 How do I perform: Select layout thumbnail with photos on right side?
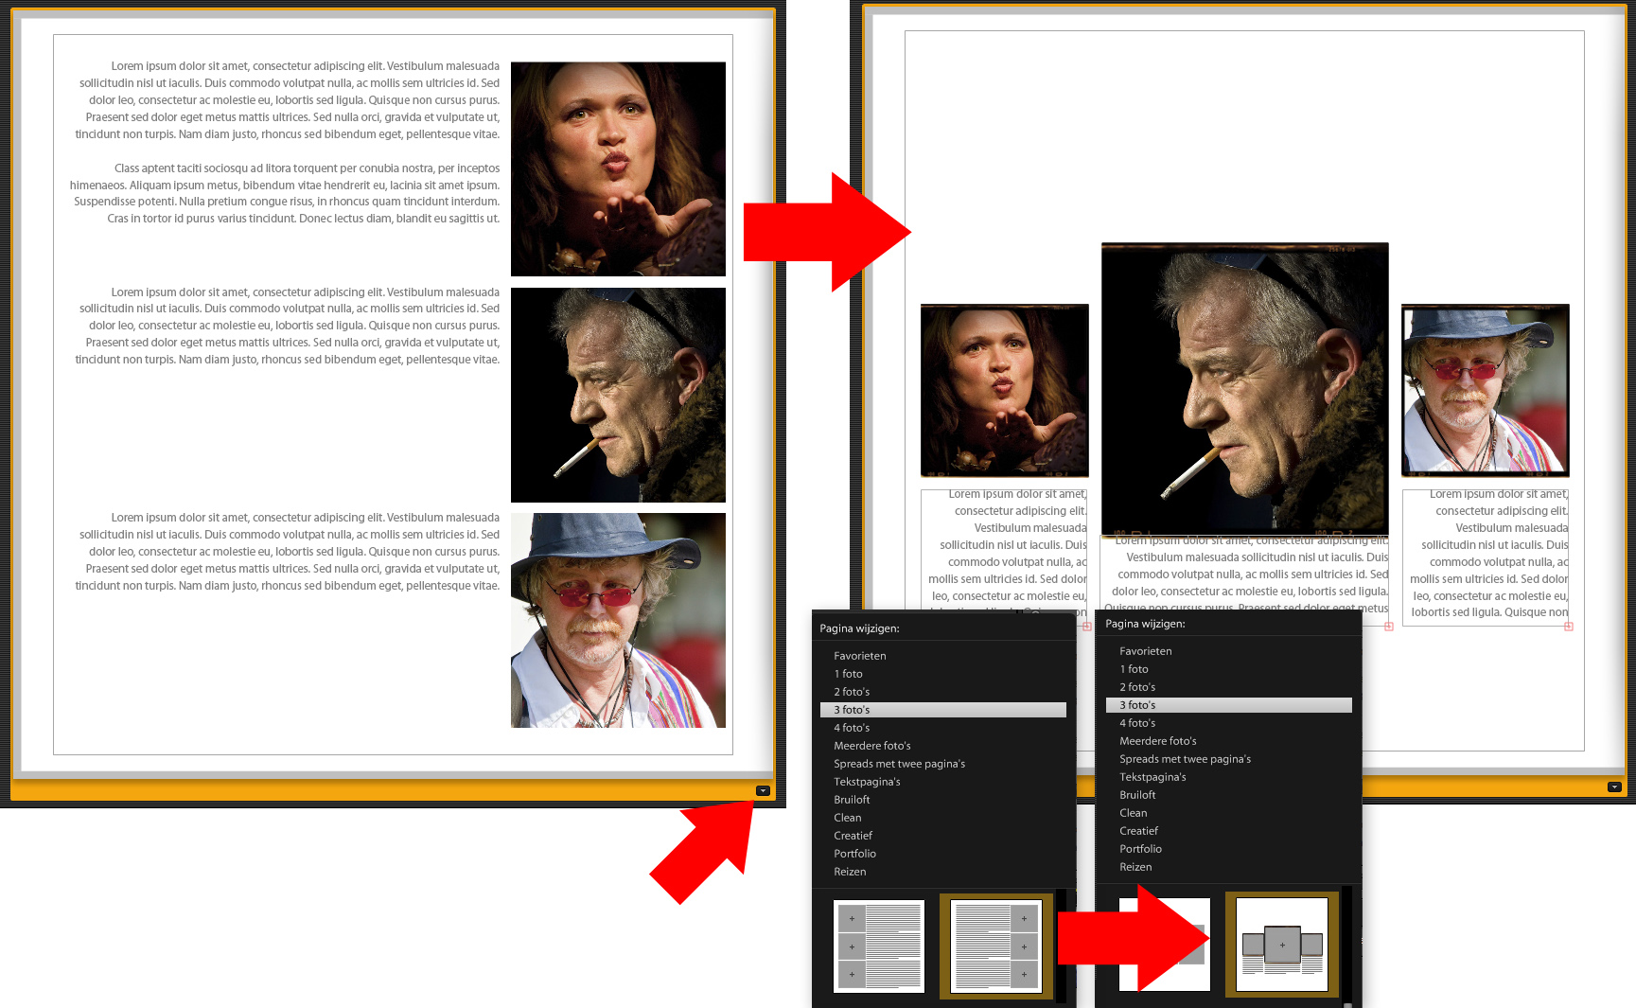click(995, 946)
